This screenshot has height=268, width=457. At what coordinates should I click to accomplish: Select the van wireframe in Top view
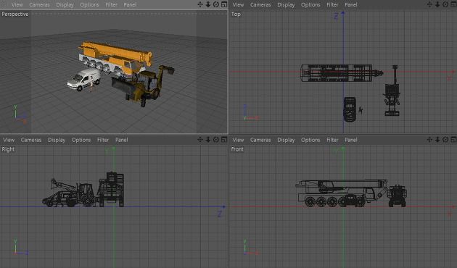[x=350, y=109]
